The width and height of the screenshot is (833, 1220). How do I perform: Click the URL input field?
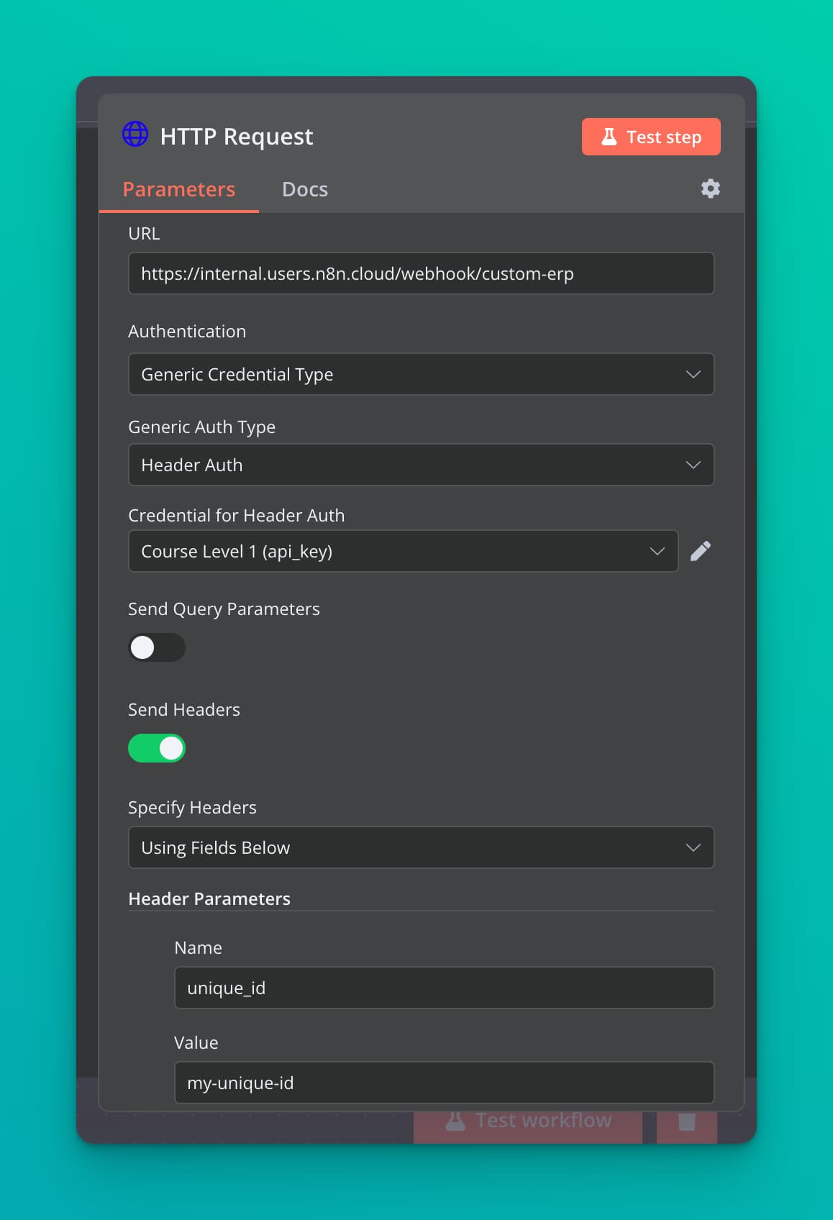coord(422,273)
